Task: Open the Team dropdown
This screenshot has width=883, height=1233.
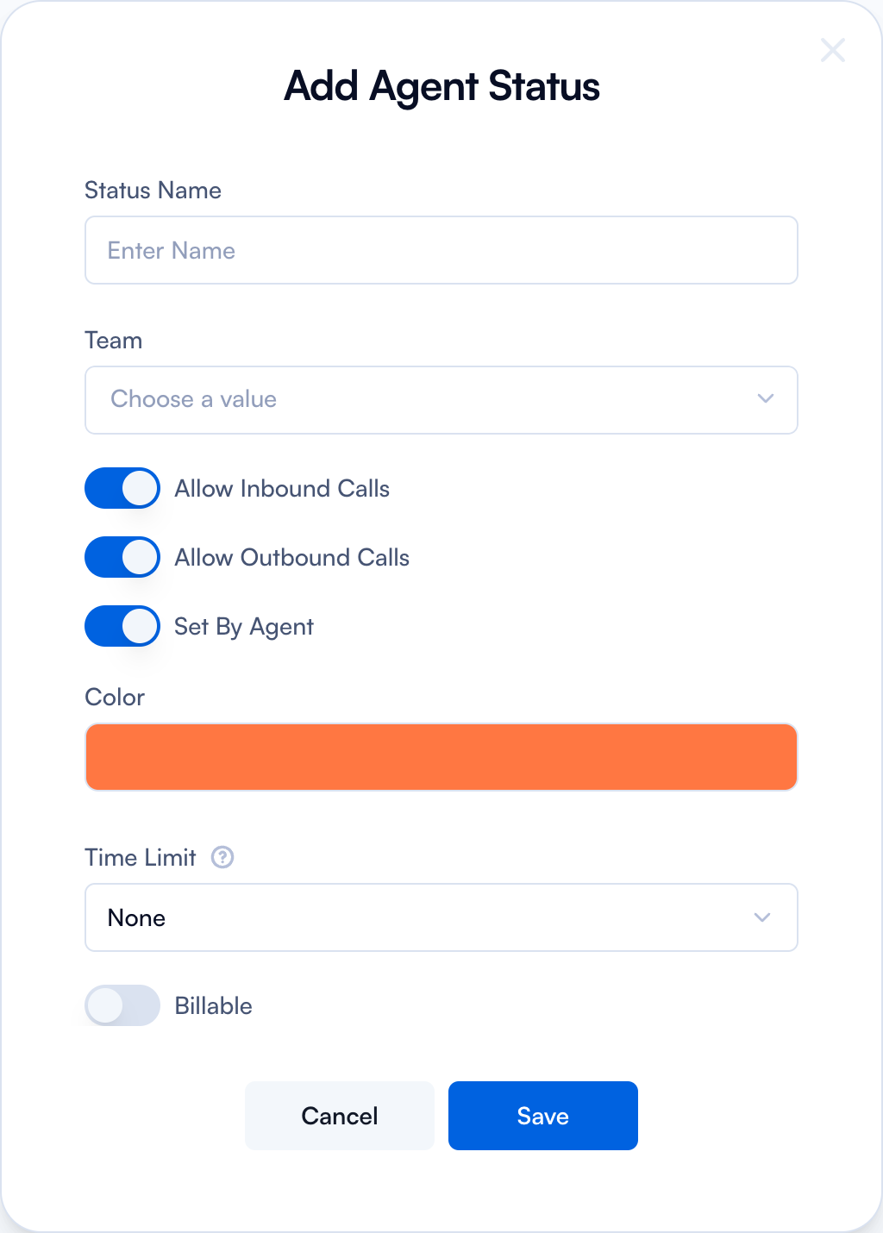Action: click(441, 399)
